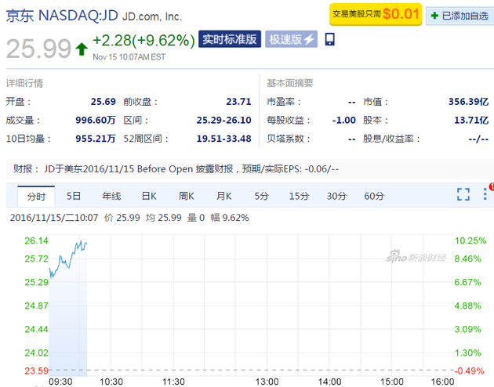Viewport: 494px width, 387px height.
Task: Click the 详细行情 section heading
Action: tap(24, 83)
